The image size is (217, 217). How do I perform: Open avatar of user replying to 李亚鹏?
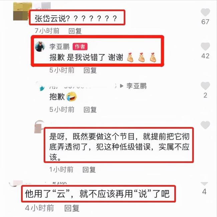pyautogui.click(x=40, y=86)
